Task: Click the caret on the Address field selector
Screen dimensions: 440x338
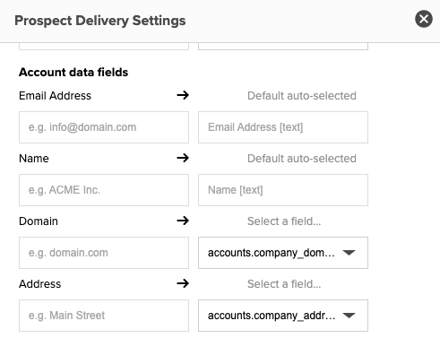Action: (x=349, y=316)
